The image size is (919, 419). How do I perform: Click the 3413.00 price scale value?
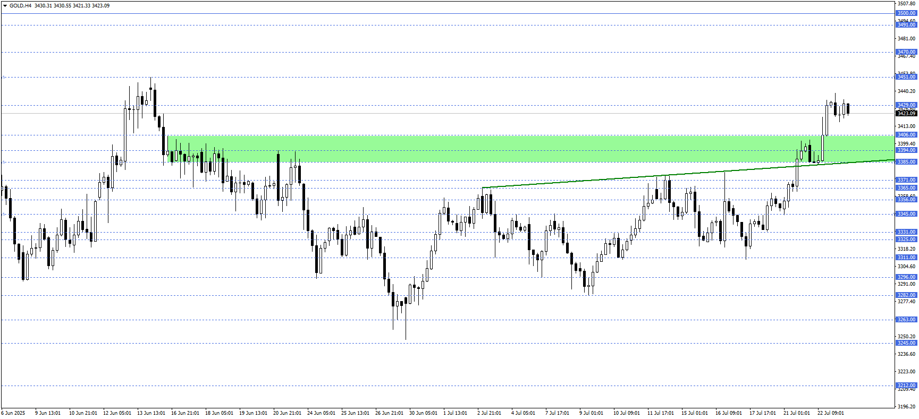tap(906, 126)
